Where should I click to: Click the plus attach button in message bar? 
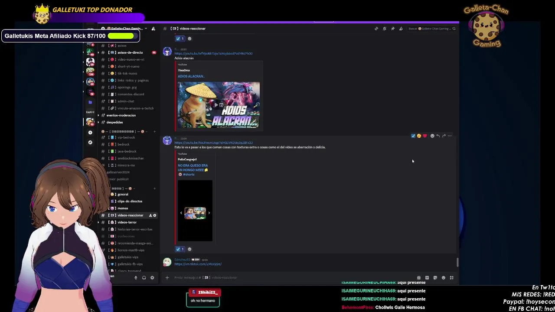[167, 278]
